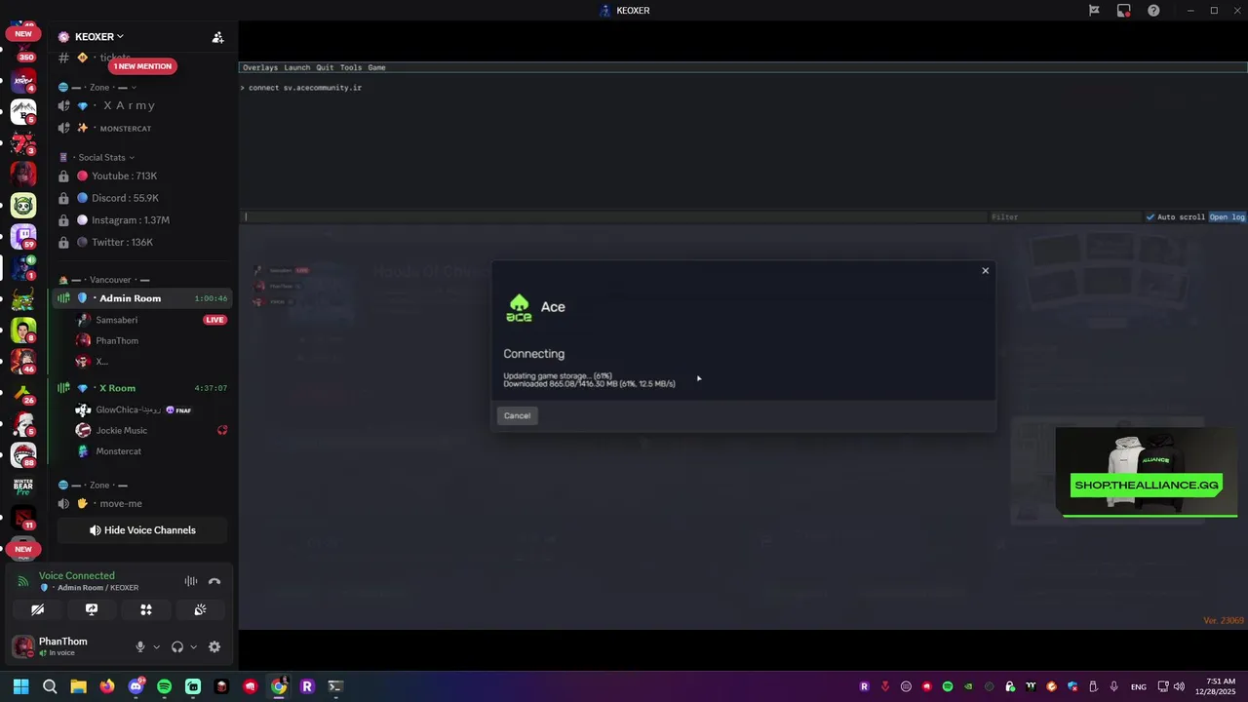Disconnect from the voice channel
Viewport: 1248px width, 702px height.
214,581
